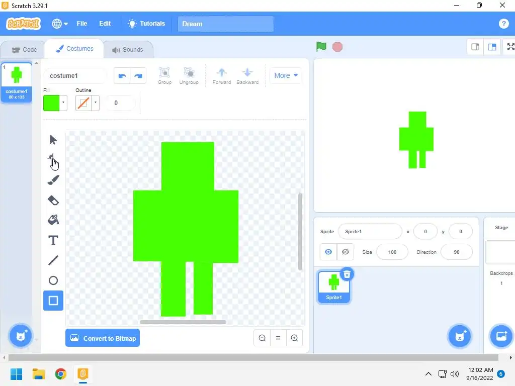Image resolution: width=515 pixels, height=386 pixels.
Task: Open the Scratch help question mark
Action: [503, 24]
